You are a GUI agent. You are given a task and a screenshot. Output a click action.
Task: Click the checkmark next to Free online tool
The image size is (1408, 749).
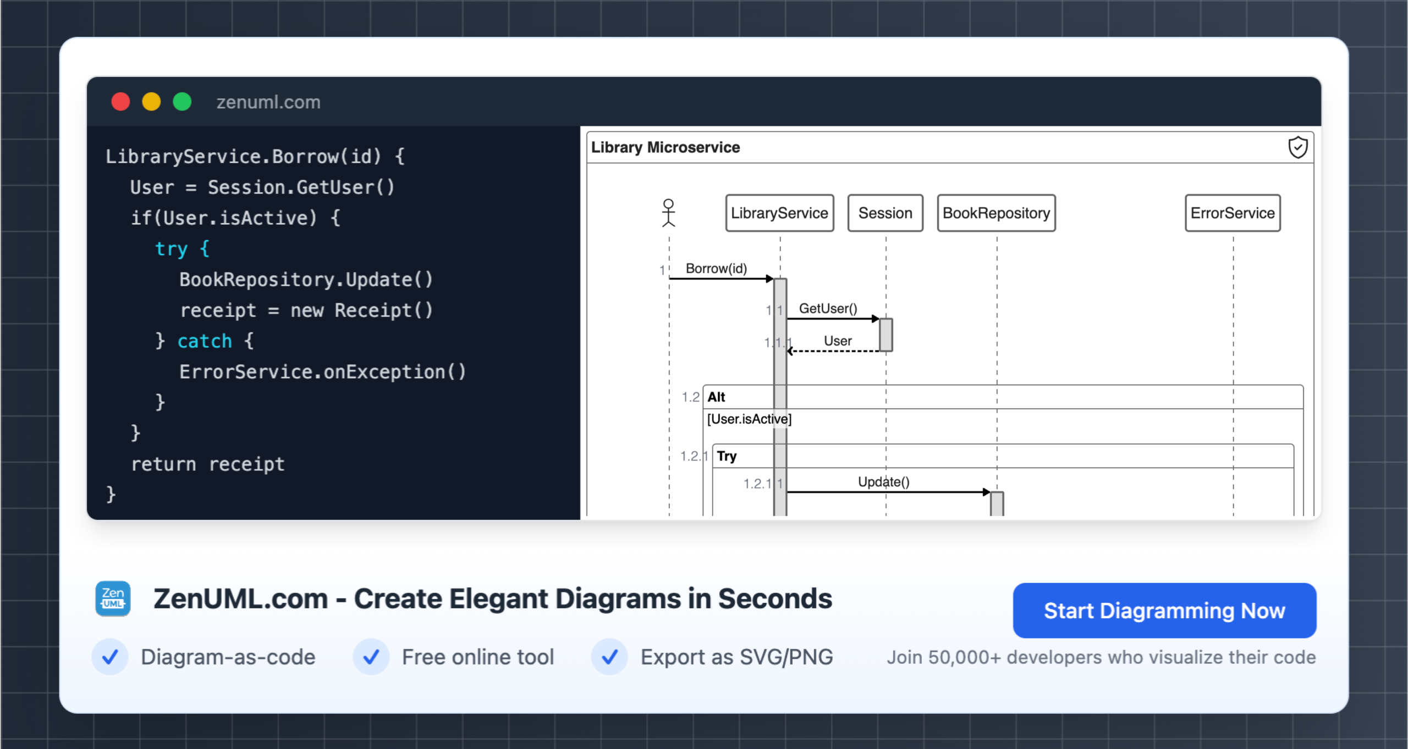click(372, 657)
